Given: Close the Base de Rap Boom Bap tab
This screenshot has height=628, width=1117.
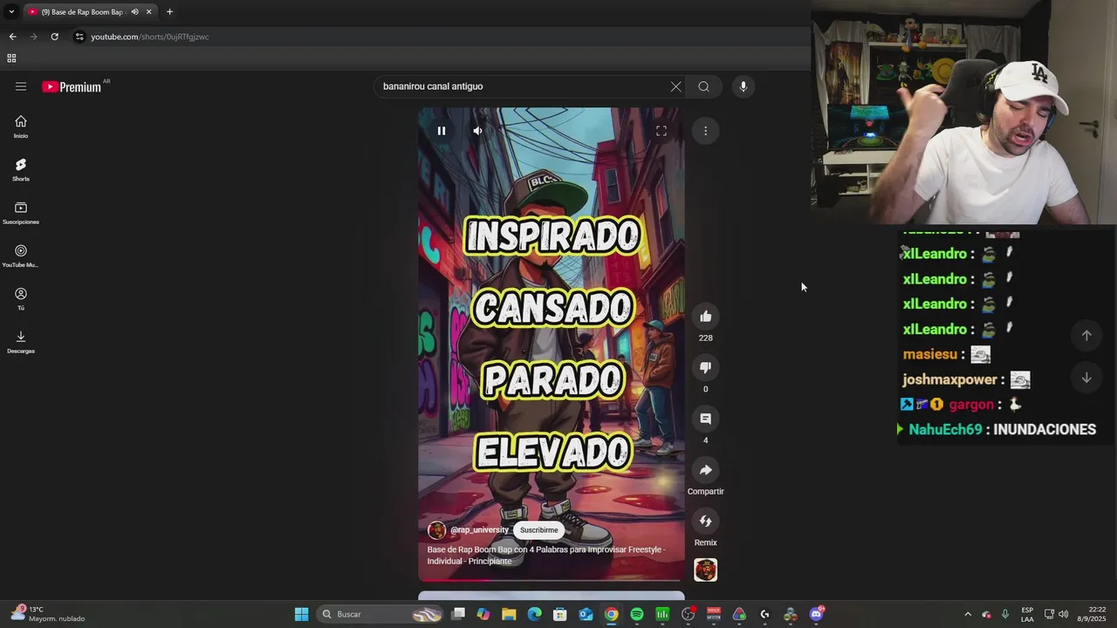Looking at the screenshot, I should point(148,11).
